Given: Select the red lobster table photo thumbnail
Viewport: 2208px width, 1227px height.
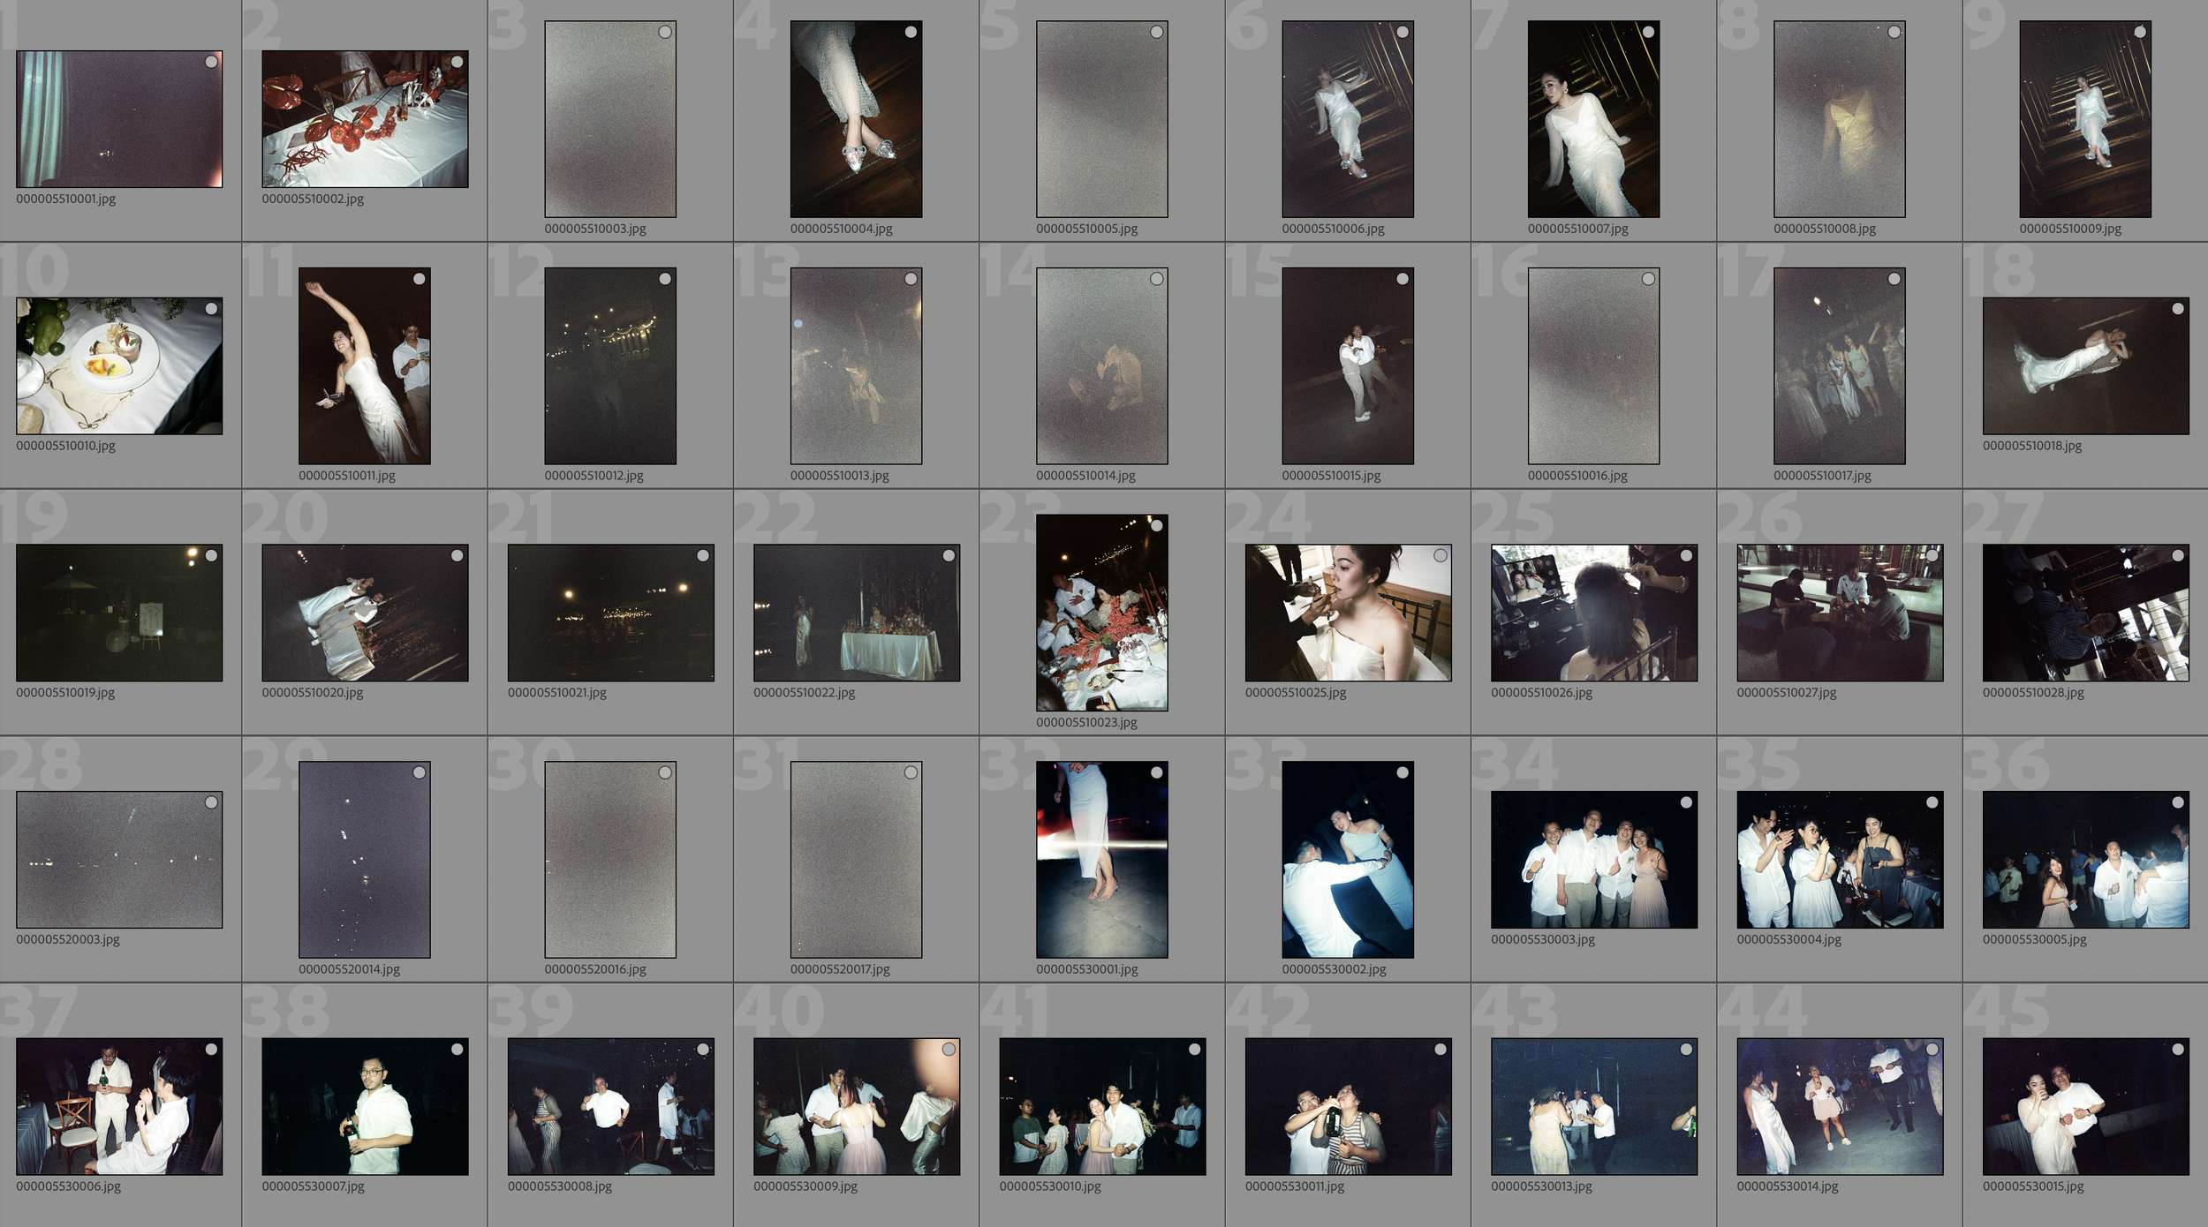Looking at the screenshot, I should coord(364,119).
